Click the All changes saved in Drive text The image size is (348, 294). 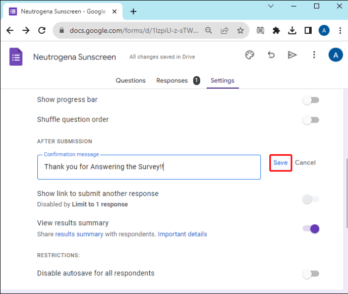click(x=162, y=57)
